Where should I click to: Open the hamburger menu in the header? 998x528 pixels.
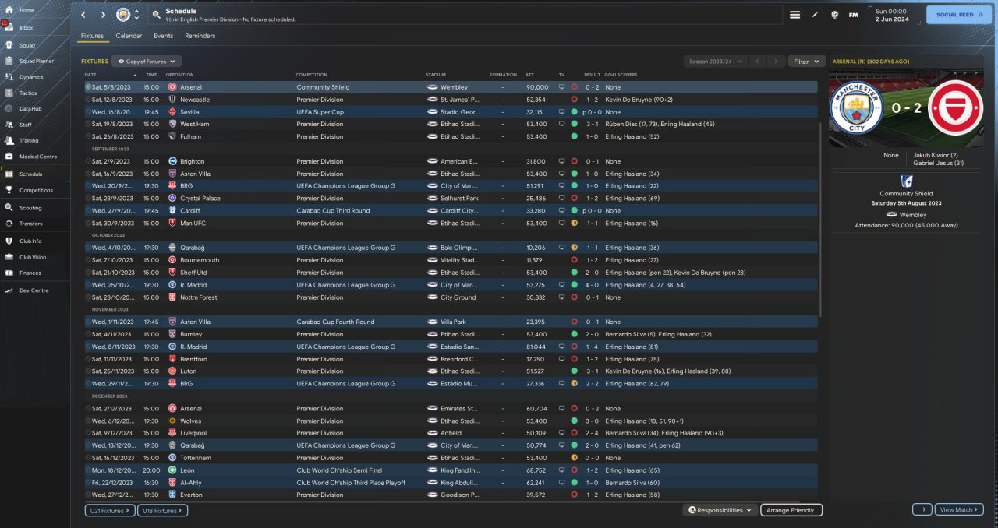[795, 15]
